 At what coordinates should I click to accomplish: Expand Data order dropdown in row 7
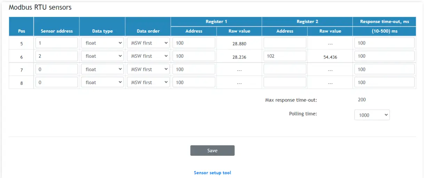pos(148,70)
